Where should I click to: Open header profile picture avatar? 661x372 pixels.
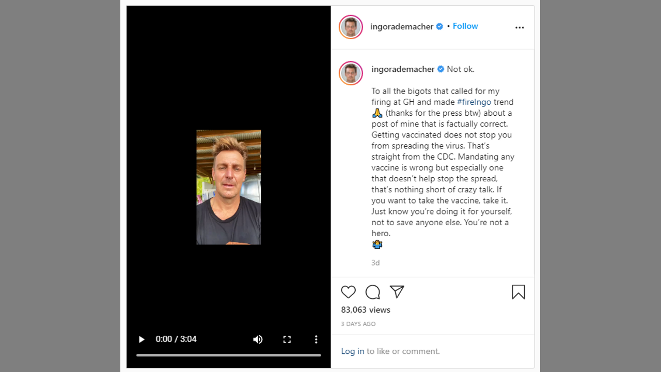point(351,27)
